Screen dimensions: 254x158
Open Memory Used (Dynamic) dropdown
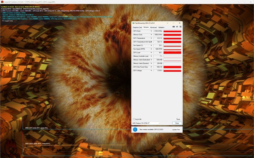coord(151,63)
